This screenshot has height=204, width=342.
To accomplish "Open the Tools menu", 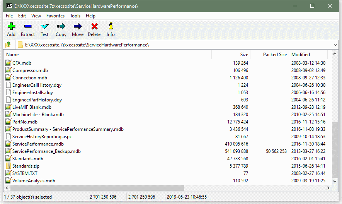I will [75, 16].
